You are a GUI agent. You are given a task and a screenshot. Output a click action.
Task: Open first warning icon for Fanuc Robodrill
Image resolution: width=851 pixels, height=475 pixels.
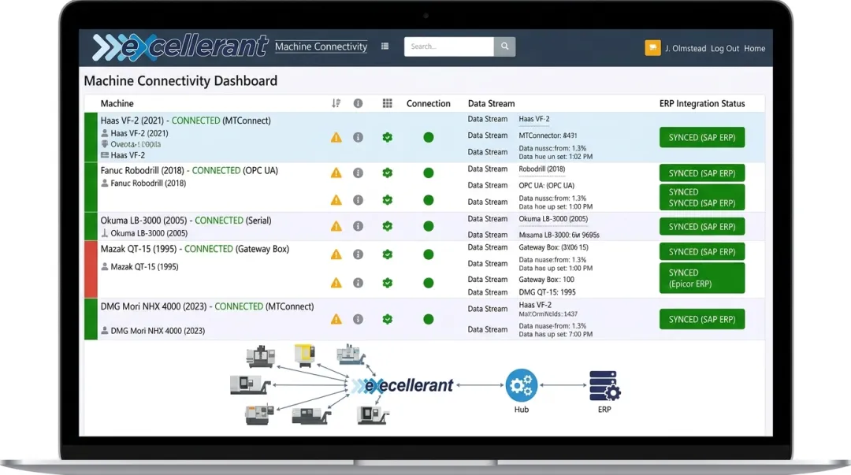coord(336,173)
